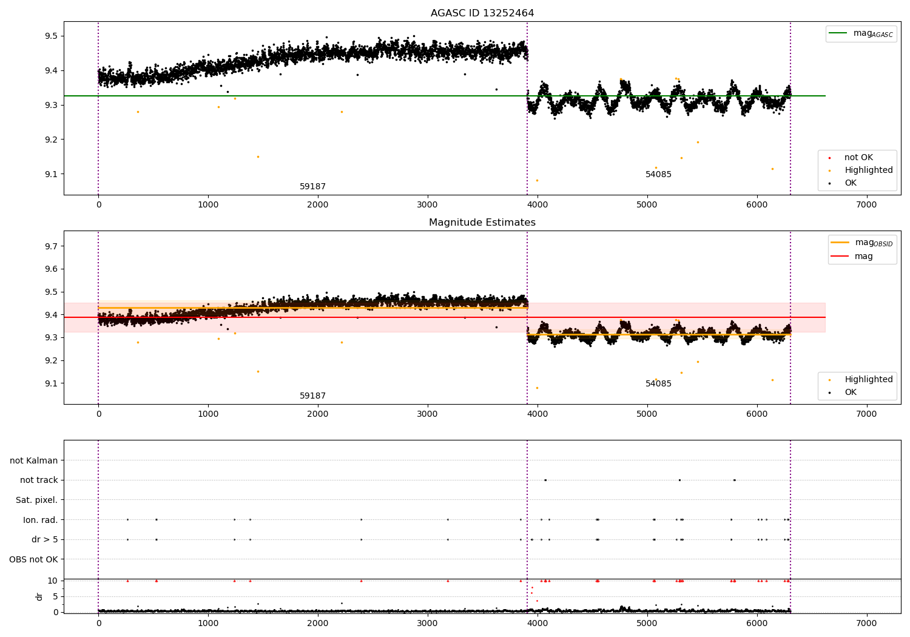Click the '59187' obsid label in the middle plot

coord(313,396)
